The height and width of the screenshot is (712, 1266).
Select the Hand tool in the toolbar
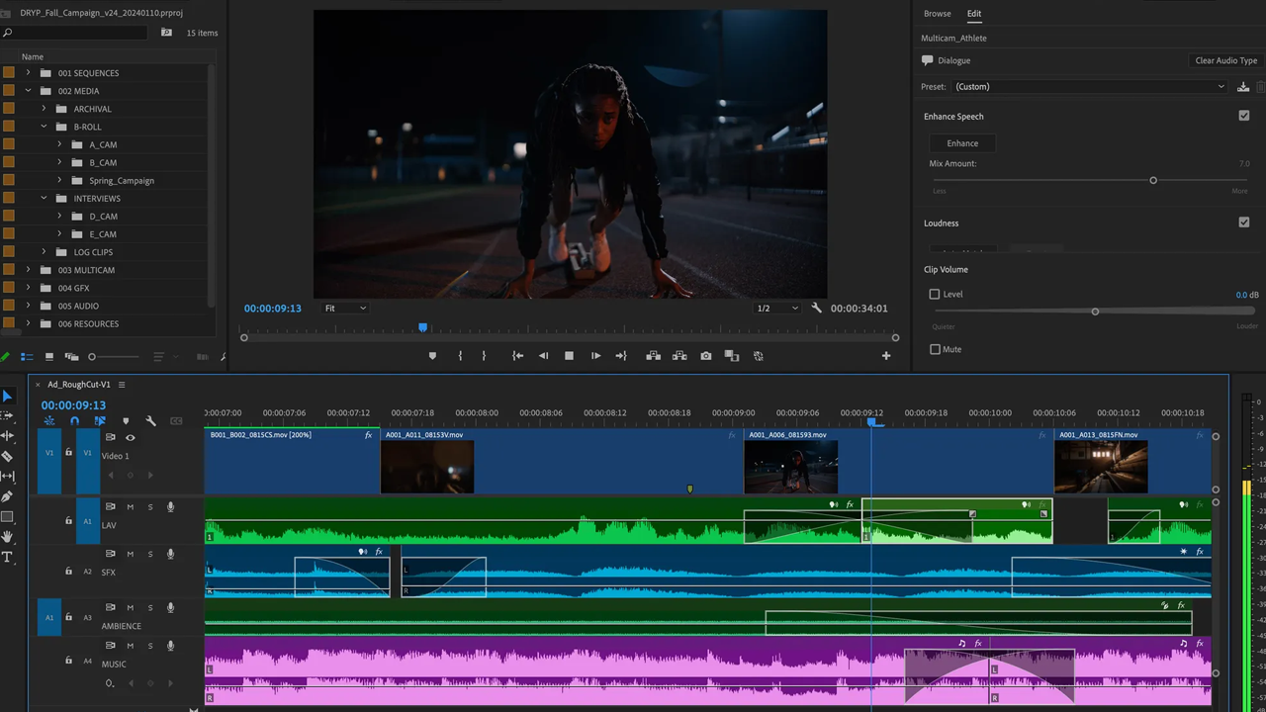[7, 537]
